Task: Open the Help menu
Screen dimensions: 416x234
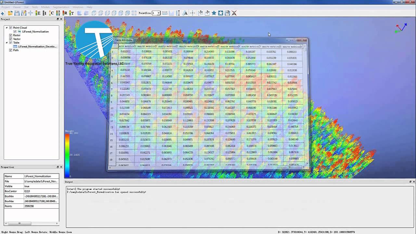Action: [x=89, y=7]
